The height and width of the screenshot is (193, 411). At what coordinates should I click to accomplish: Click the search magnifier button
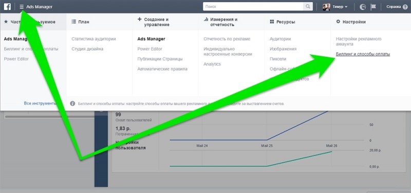308,7
